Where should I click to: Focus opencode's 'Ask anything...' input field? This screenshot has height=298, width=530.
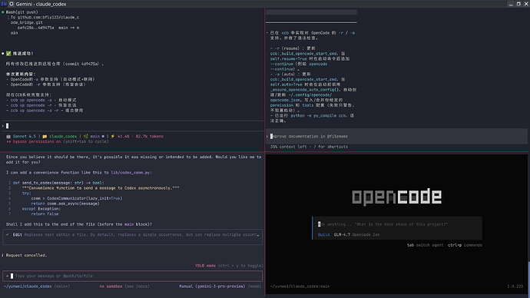[x=397, y=224]
